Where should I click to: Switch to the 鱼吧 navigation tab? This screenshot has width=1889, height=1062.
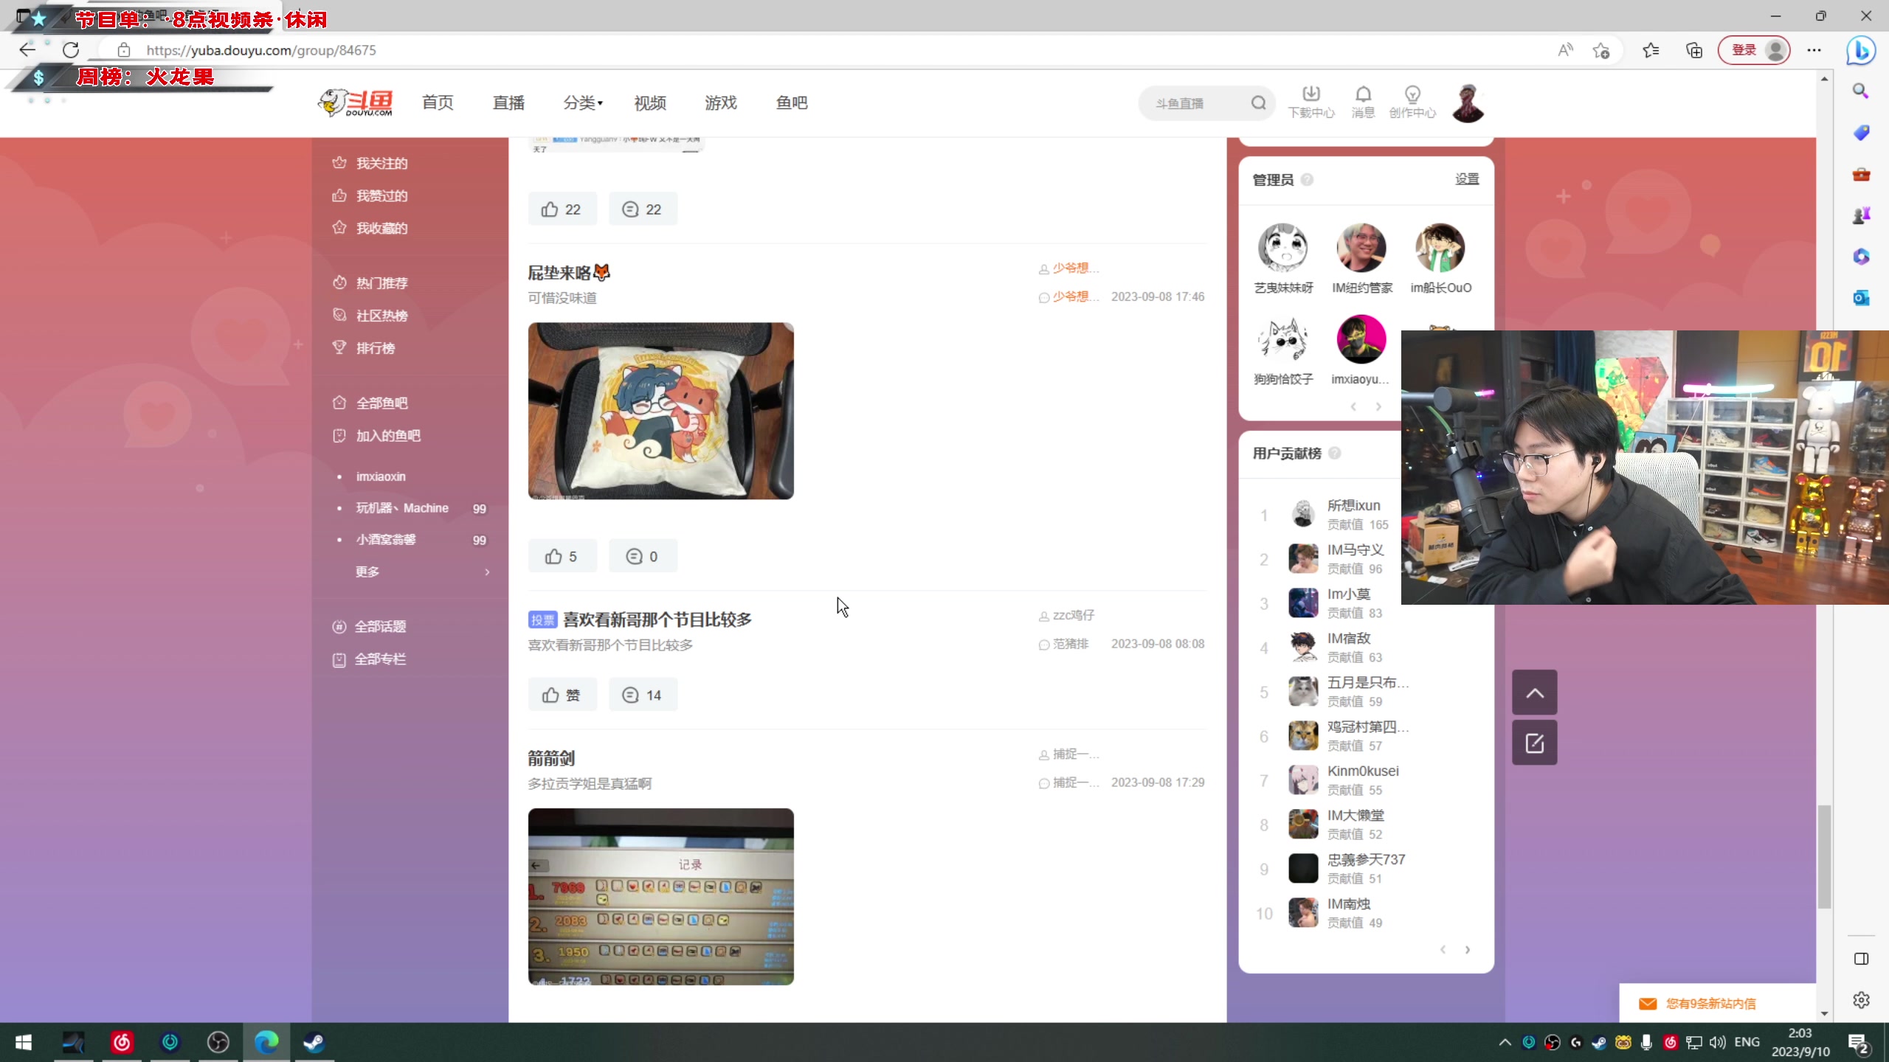[791, 103]
